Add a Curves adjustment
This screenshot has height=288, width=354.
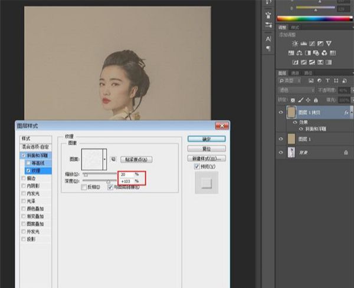312,44
